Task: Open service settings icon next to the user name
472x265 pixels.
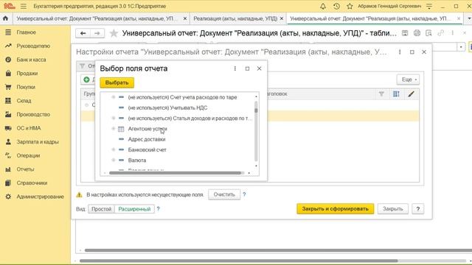Action: click(429, 6)
